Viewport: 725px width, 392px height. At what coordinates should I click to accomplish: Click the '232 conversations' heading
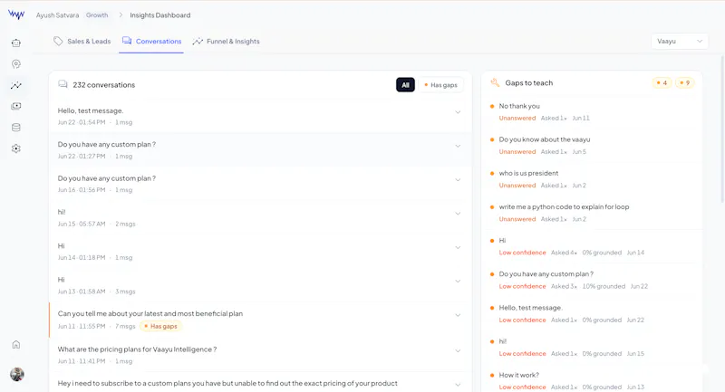coord(104,85)
